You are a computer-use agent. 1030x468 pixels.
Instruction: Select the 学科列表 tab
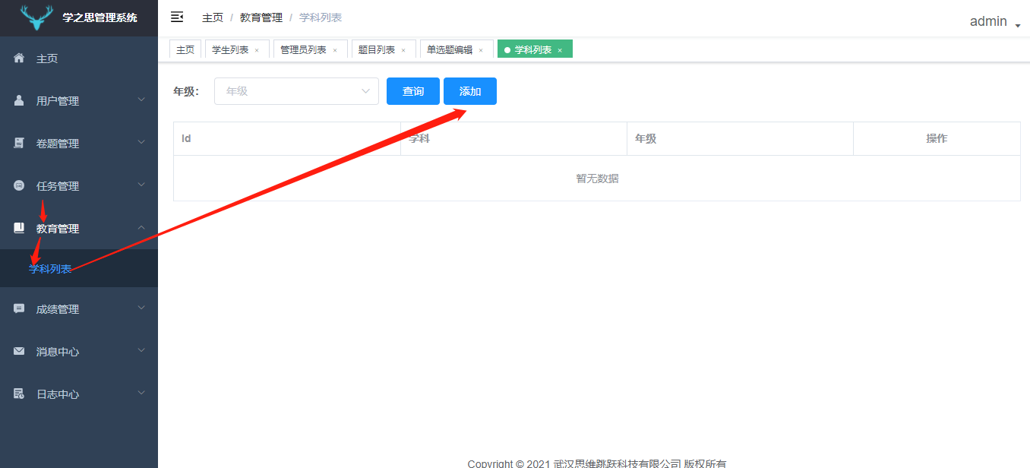[533, 49]
